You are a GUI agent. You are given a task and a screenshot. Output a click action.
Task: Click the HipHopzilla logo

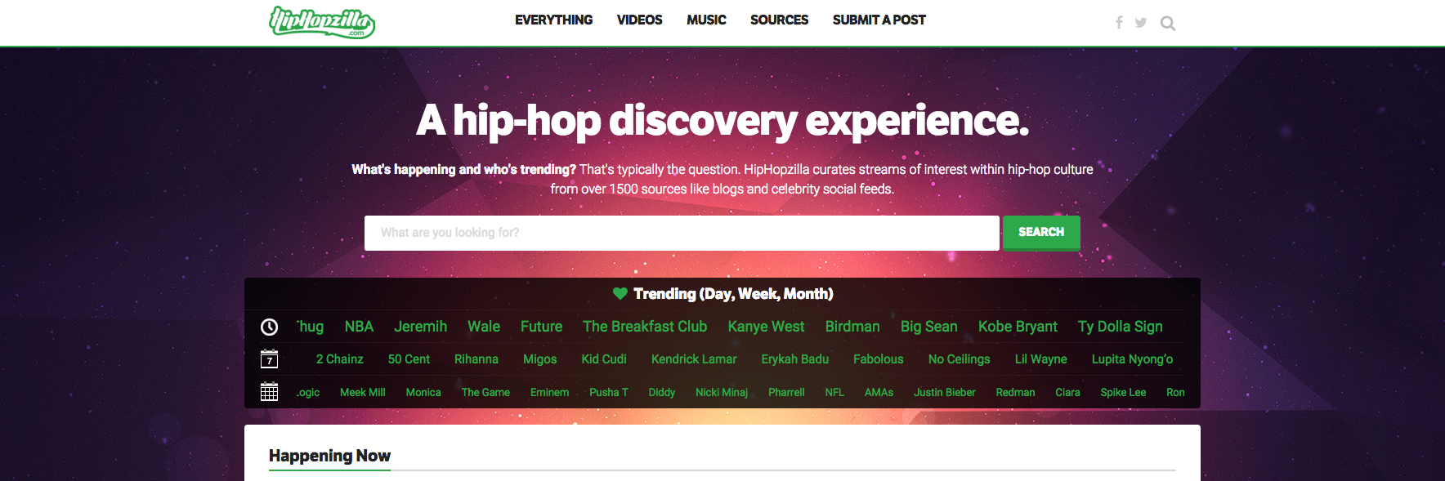click(322, 22)
